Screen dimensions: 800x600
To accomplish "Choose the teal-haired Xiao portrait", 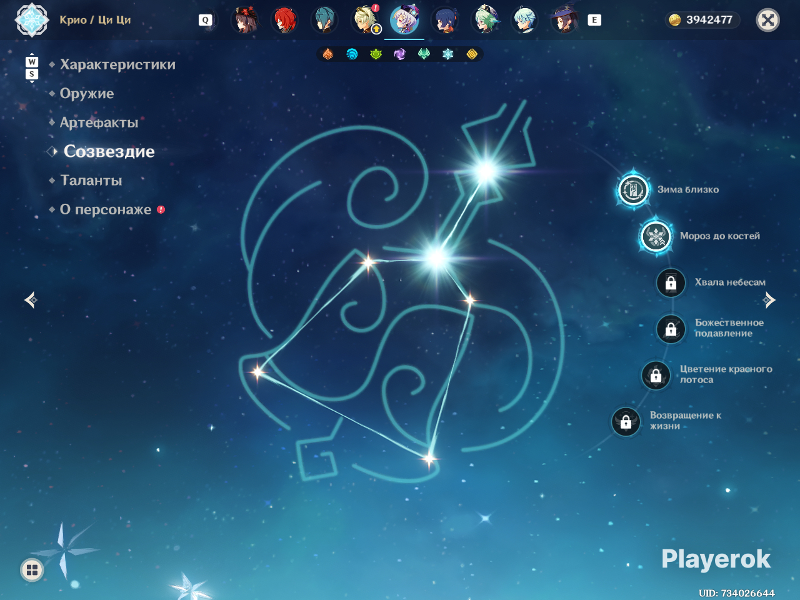I will [324, 20].
